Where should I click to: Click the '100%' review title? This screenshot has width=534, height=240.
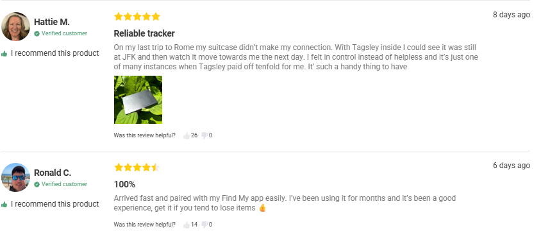coord(124,184)
